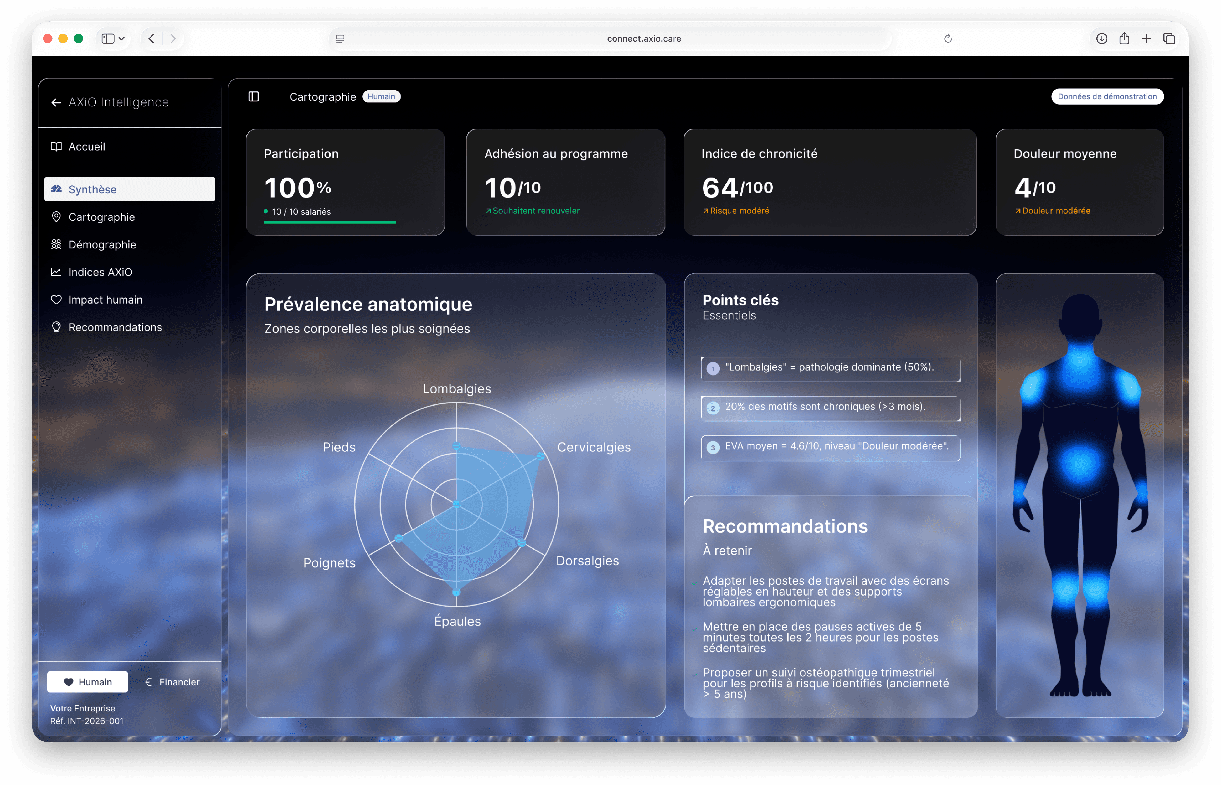This screenshot has height=785, width=1221.
Task: Click the Safari reload page icon
Action: (x=948, y=39)
